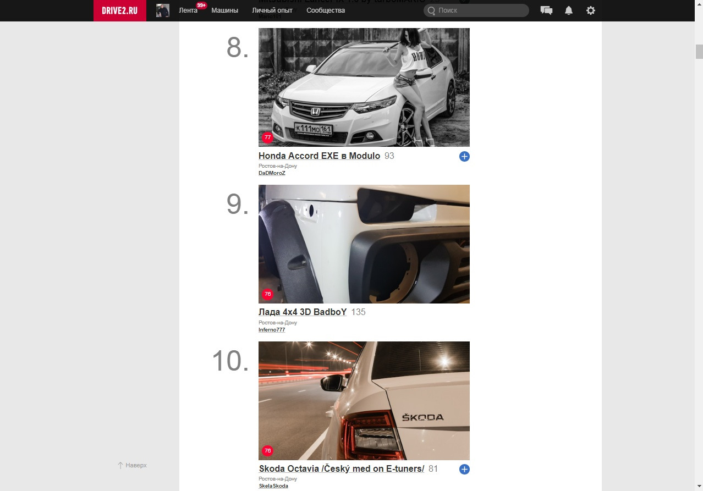Open the Lada 4x4 photo
The height and width of the screenshot is (491, 703).
pyautogui.click(x=364, y=244)
